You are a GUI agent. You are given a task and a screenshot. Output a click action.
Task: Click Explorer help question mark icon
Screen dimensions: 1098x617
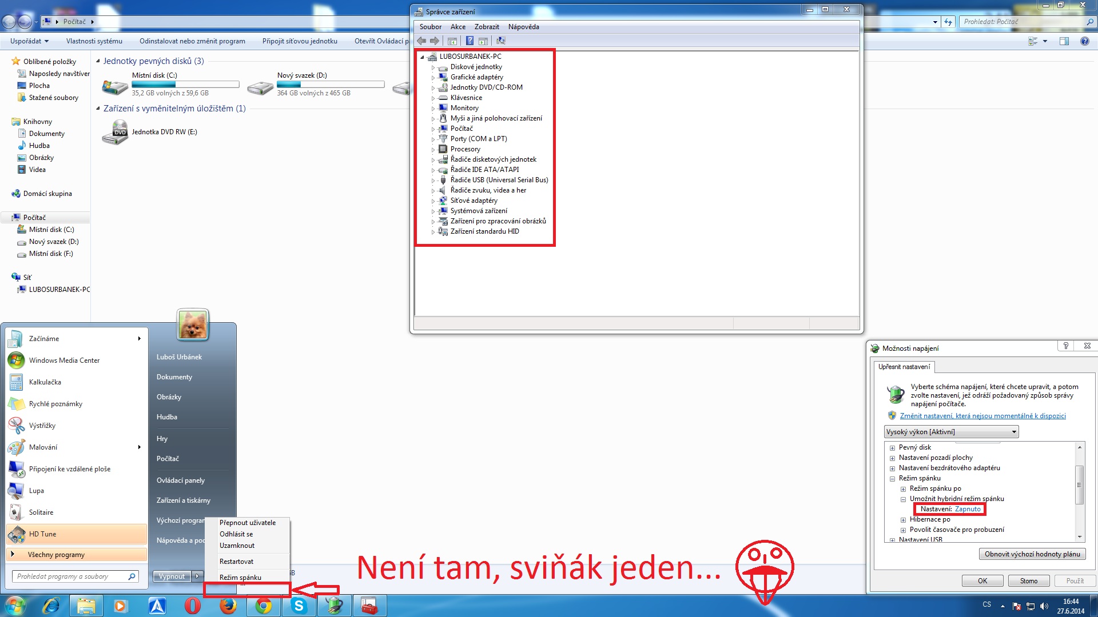[1084, 41]
